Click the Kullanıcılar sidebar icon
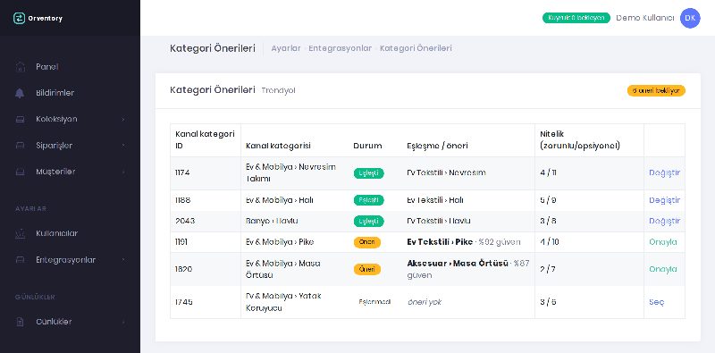 tap(20, 233)
